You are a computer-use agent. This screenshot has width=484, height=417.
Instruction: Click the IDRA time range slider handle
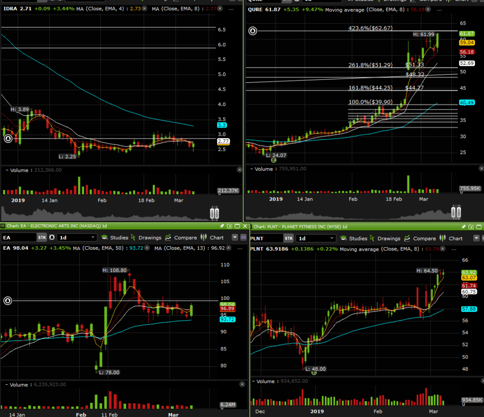[215, 213]
